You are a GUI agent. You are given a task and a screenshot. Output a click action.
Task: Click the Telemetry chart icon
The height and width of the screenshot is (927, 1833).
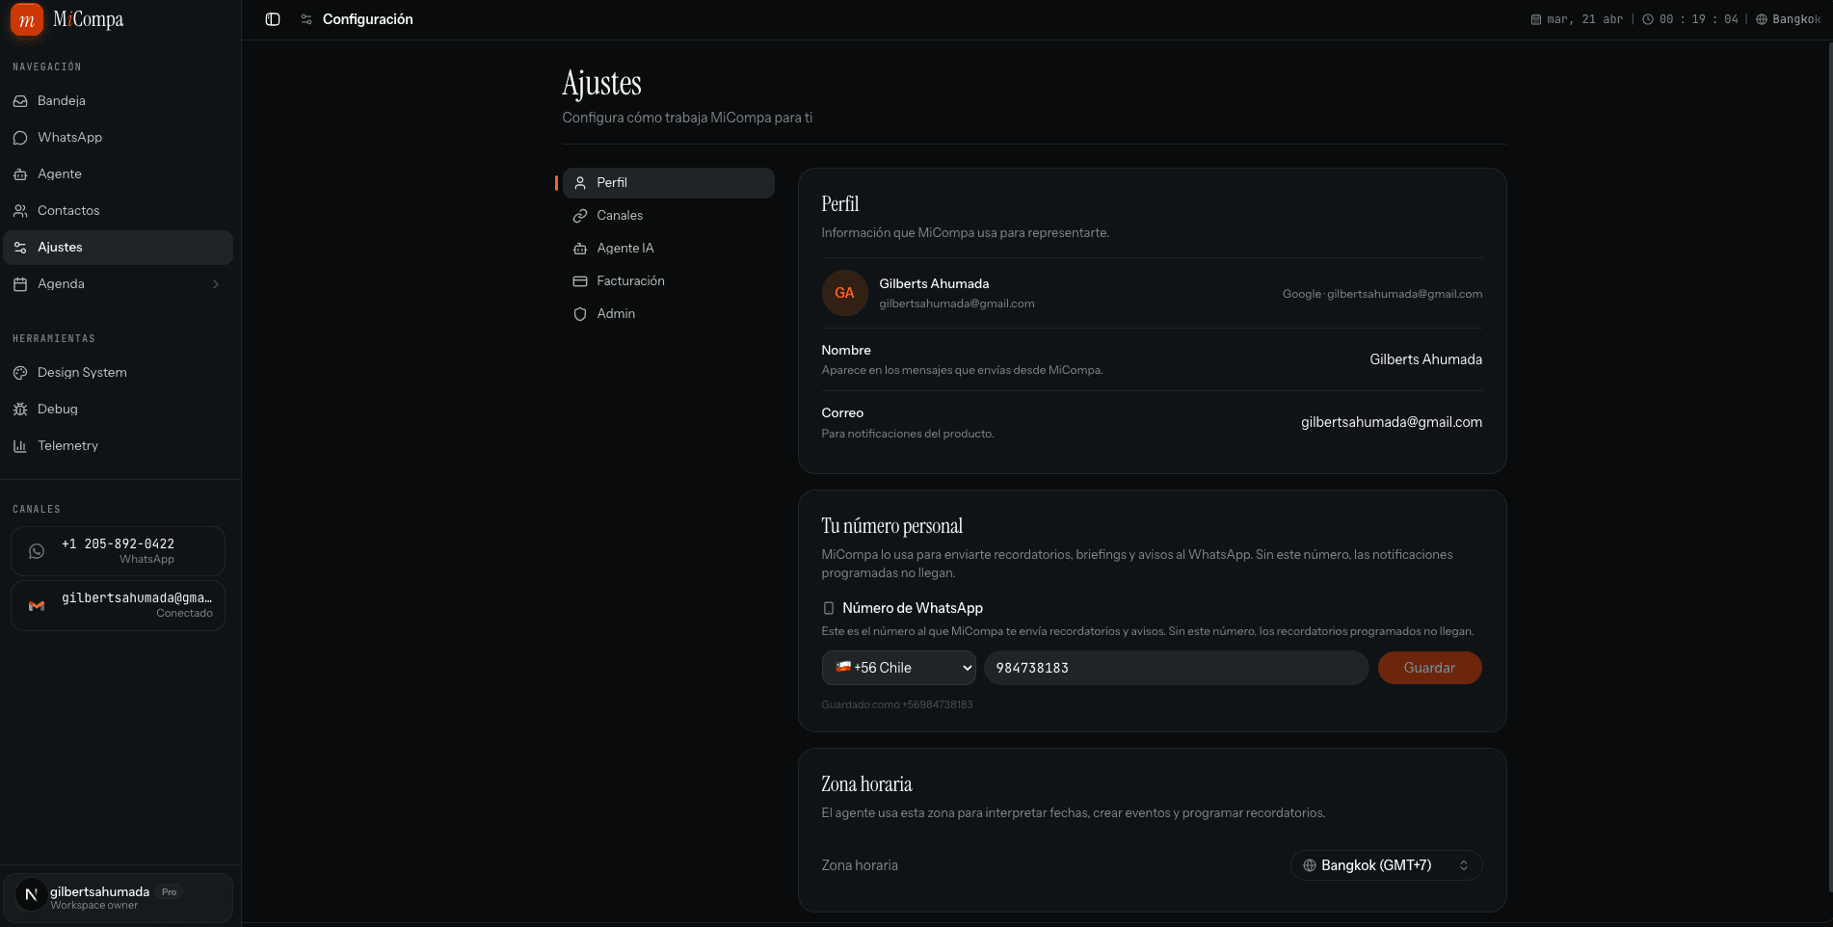[20, 446]
